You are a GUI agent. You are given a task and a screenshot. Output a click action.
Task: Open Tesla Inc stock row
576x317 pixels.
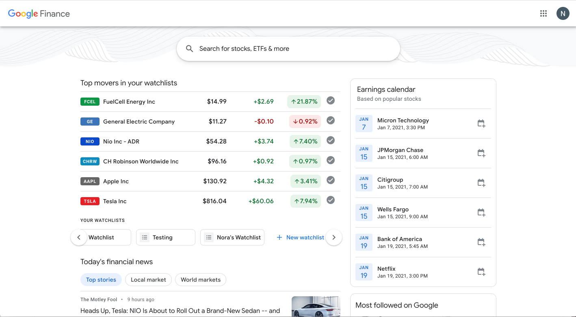[x=210, y=201]
